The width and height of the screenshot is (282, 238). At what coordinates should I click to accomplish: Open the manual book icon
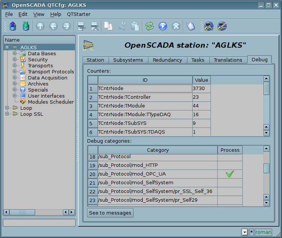coord(190,26)
